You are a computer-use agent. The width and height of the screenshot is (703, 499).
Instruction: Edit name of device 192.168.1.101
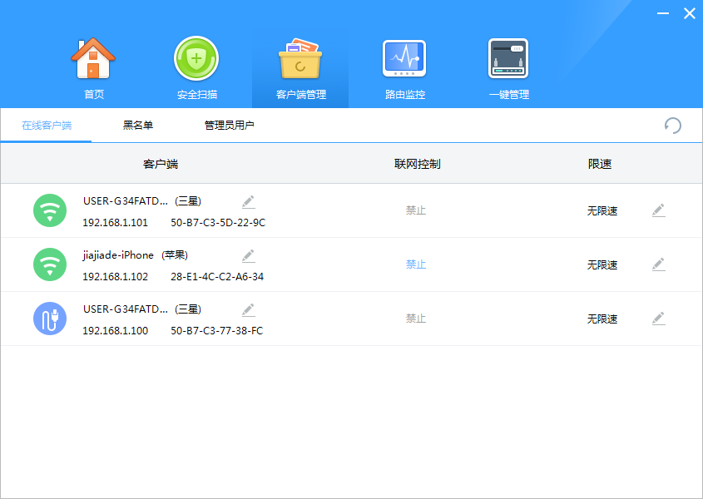coord(248,201)
